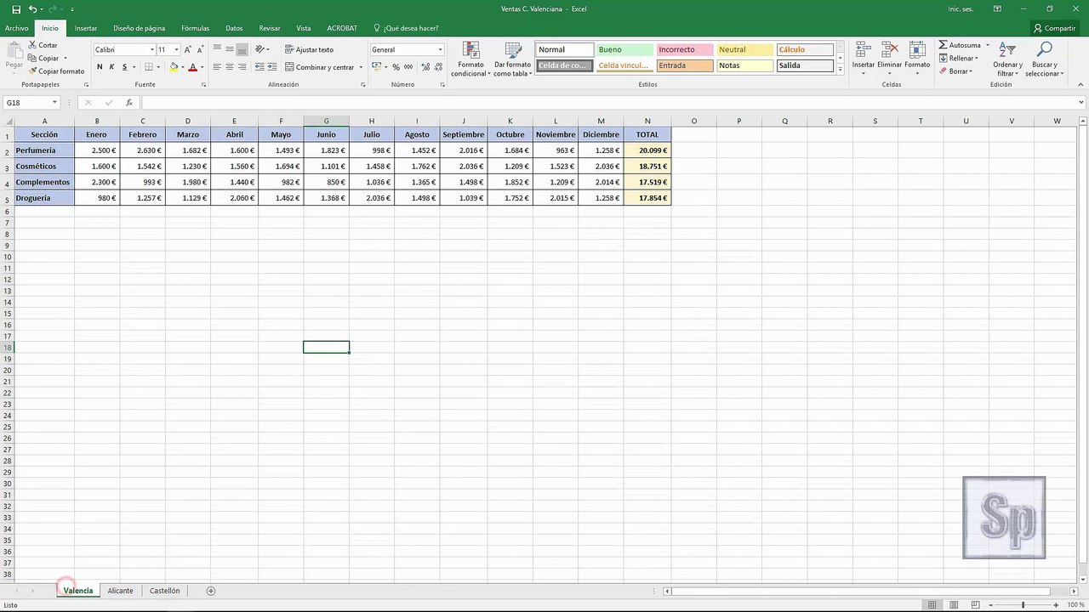This screenshot has width=1089, height=612.
Task: Expand the cell styles gallery
Action: (841, 70)
